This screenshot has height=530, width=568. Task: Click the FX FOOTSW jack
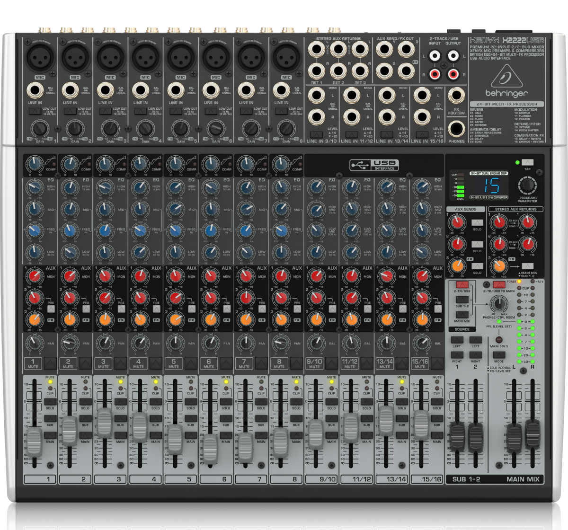tap(456, 95)
